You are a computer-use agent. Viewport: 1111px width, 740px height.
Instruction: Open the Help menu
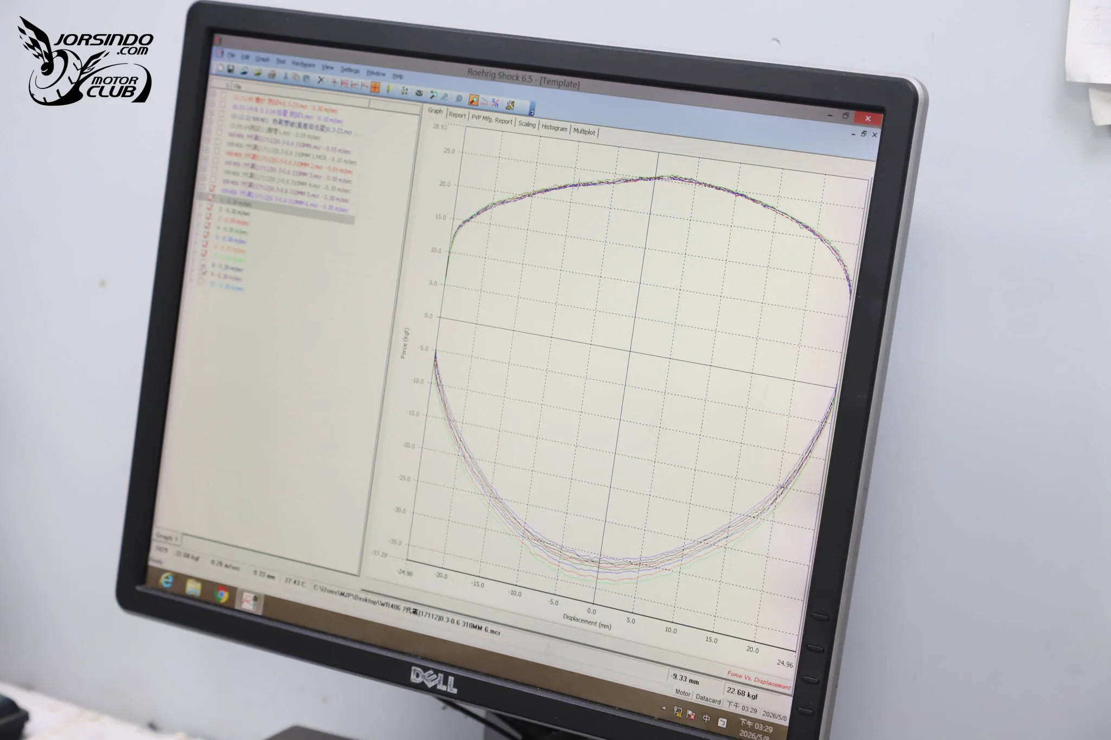[x=398, y=76]
